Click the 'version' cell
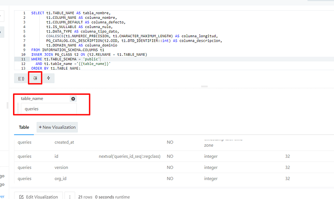Screen dimensions: 334x199 click(61, 167)
